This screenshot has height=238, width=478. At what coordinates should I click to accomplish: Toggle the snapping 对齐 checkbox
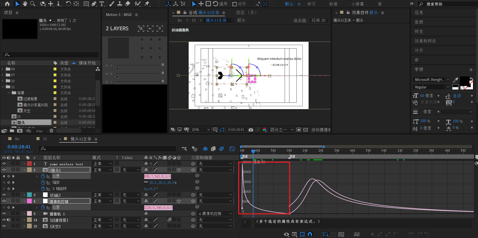[x=234, y=4]
